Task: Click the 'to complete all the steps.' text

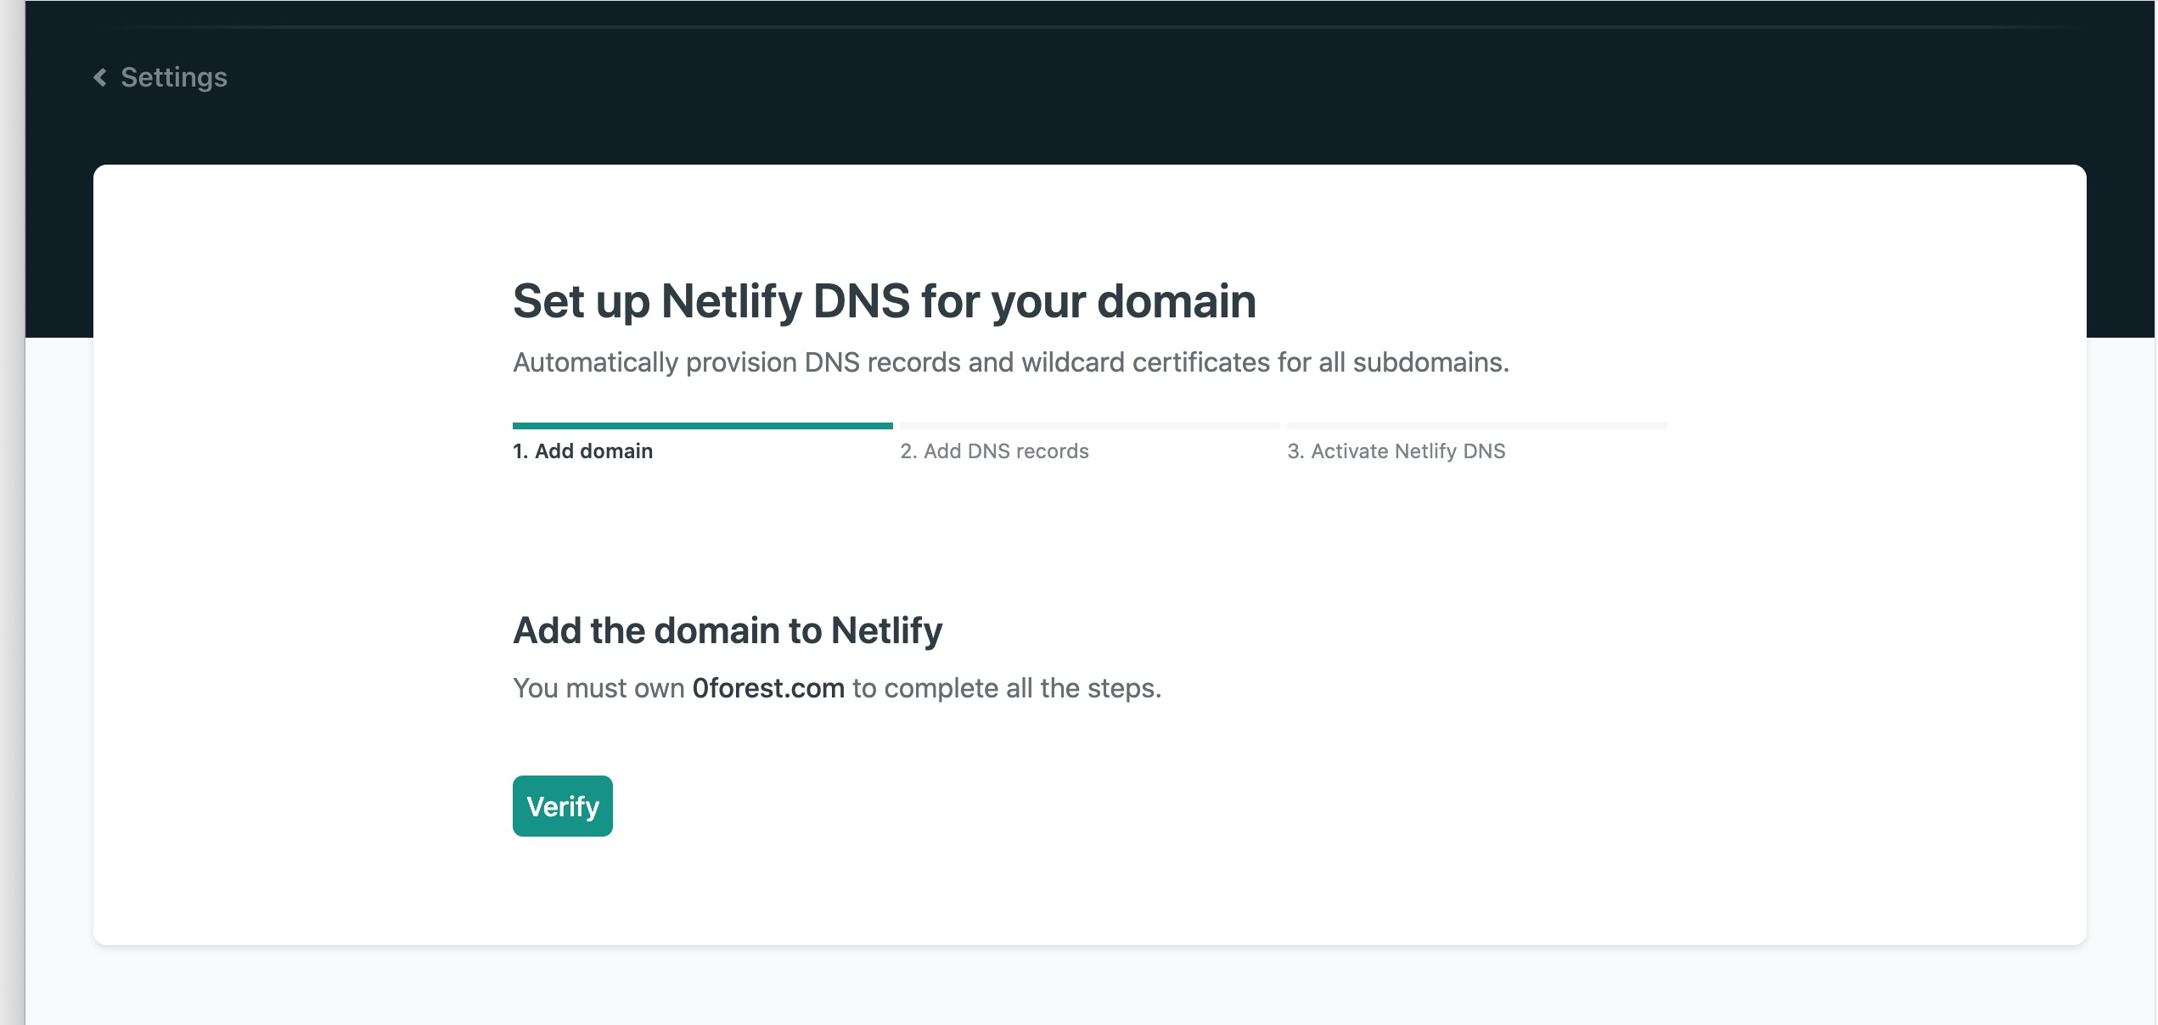Action: 1007,688
